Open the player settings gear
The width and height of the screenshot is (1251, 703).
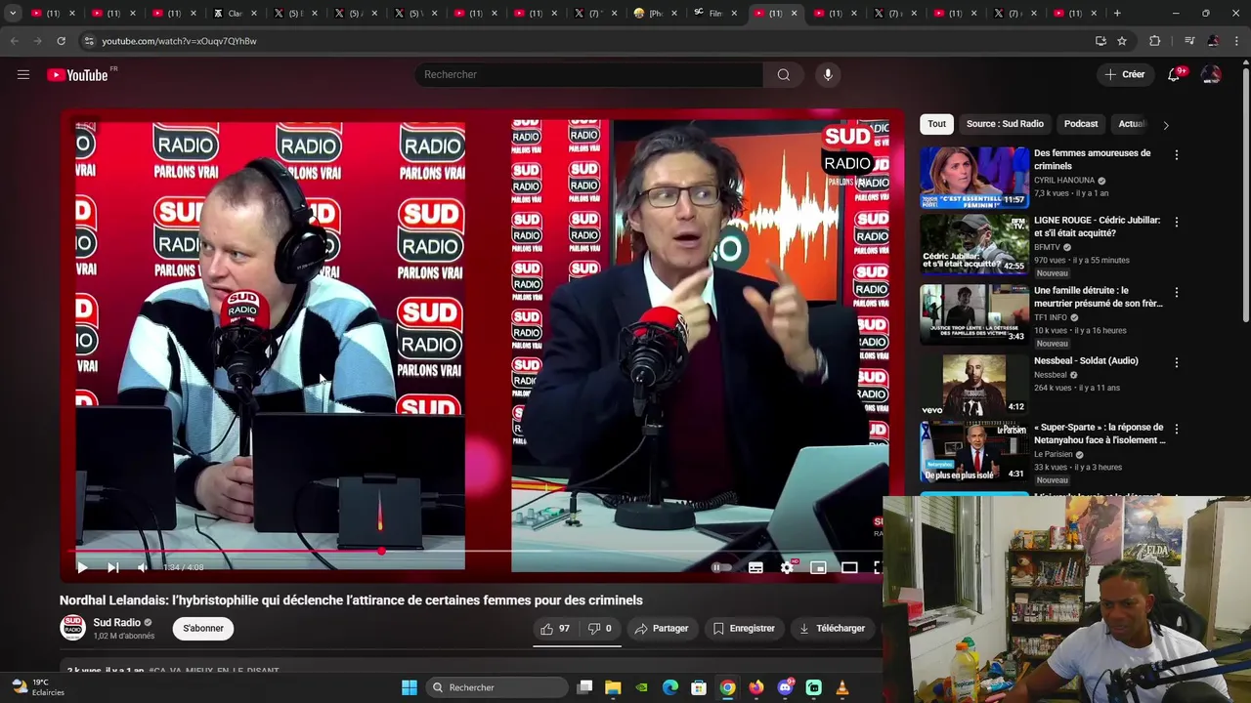(x=787, y=567)
